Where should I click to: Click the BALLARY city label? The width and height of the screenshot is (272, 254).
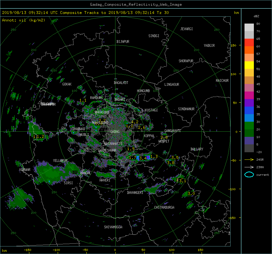point(197,149)
